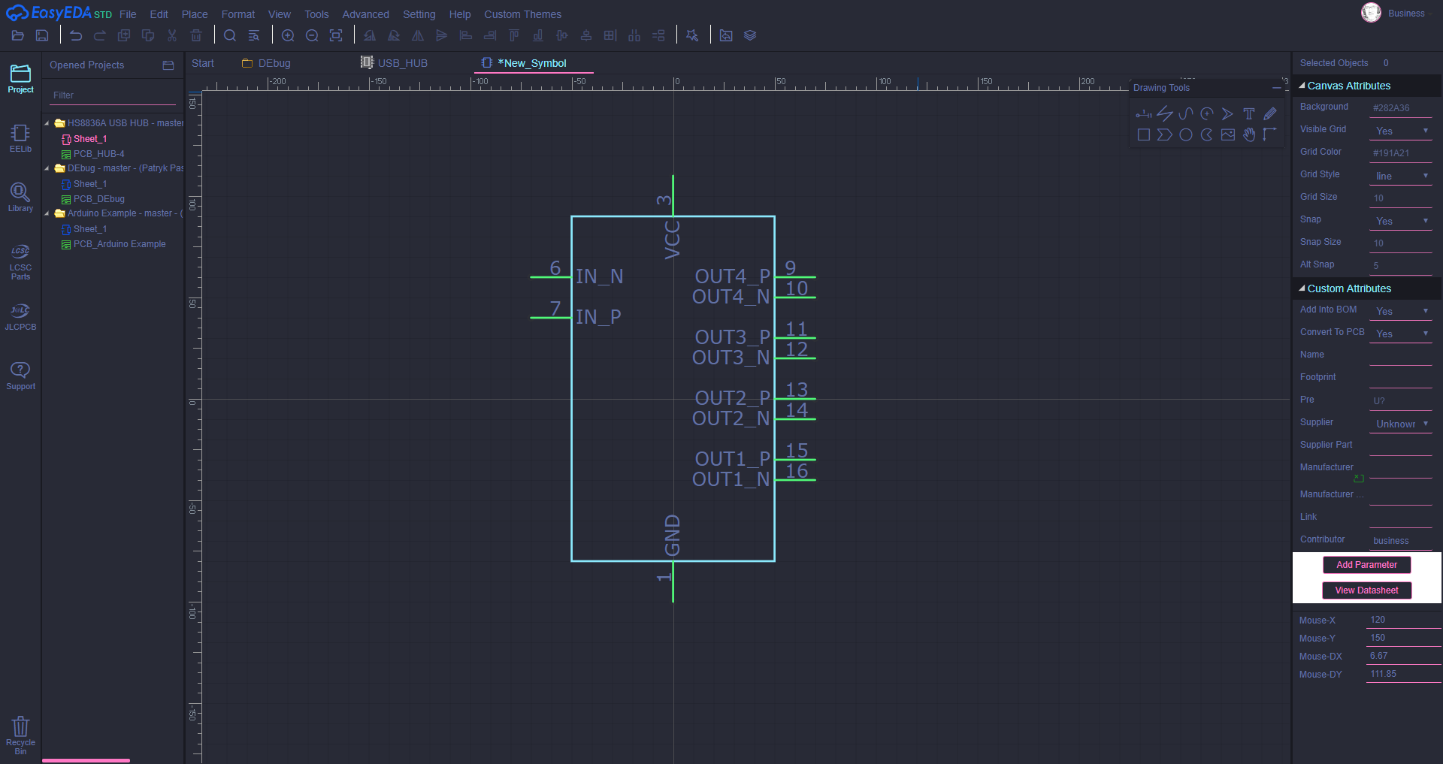Click the Save toolbar icon
Image resolution: width=1443 pixels, height=764 pixels.
(42, 35)
